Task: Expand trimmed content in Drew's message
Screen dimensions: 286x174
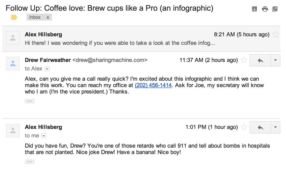Action: pos(30,101)
